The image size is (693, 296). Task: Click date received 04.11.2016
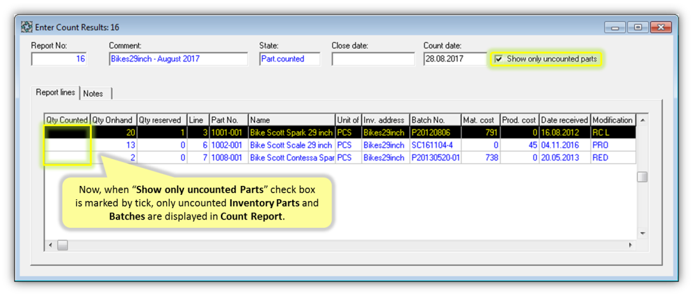(x=565, y=145)
